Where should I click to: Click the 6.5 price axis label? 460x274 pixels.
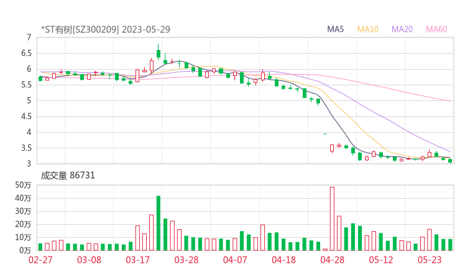pyautogui.click(x=26, y=53)
